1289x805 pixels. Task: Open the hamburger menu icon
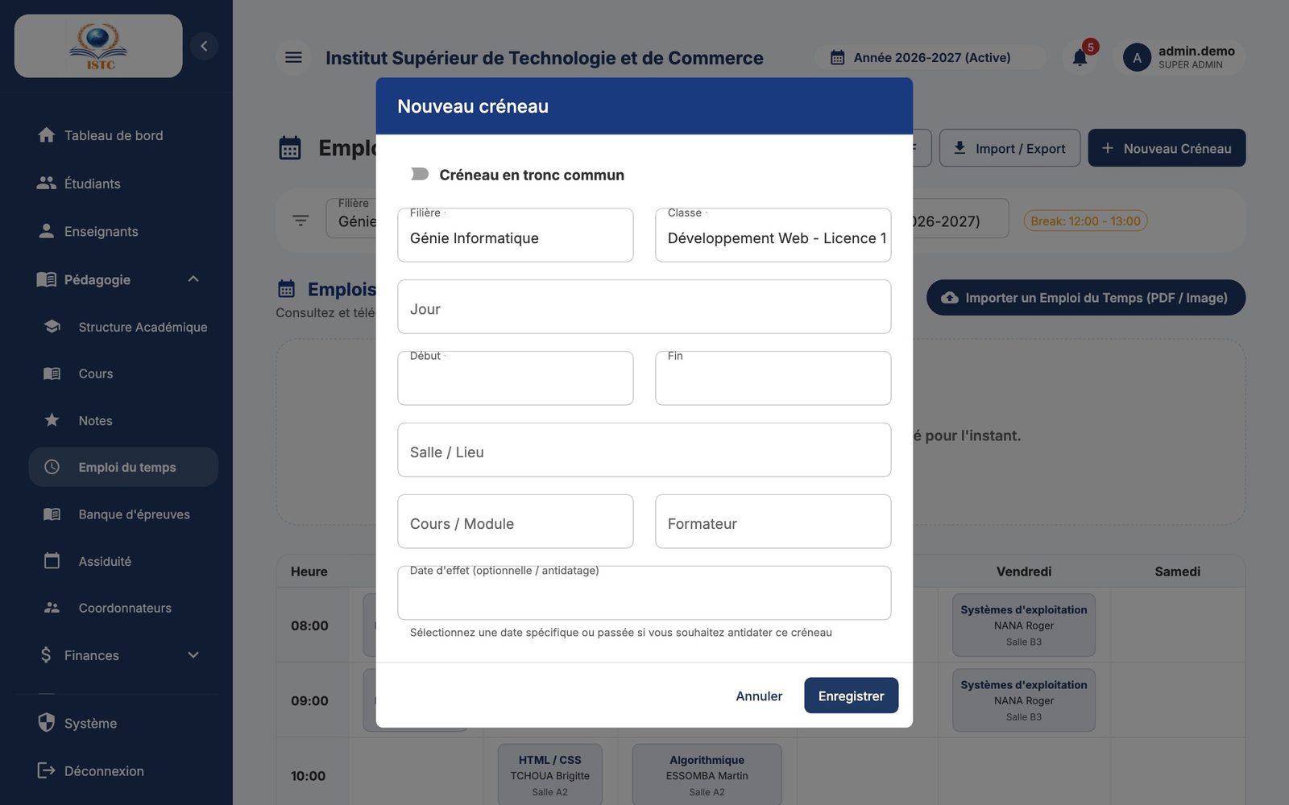coord(293,57)
